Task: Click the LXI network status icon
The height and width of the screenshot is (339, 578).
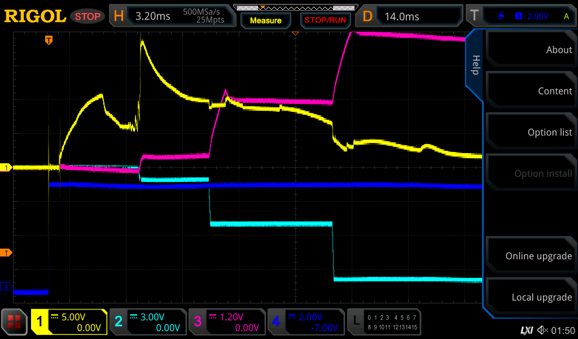Action: point(526,330)
